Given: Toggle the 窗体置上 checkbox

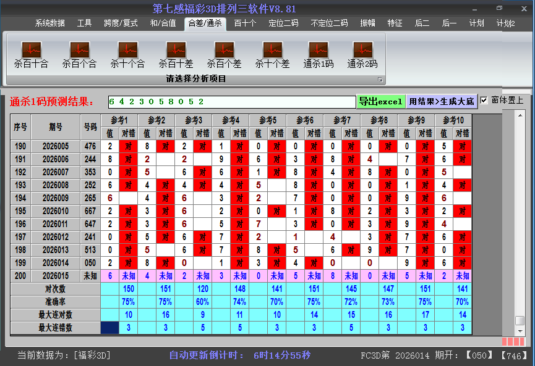Looking at the screenshot, I should [x=484, y=101].
